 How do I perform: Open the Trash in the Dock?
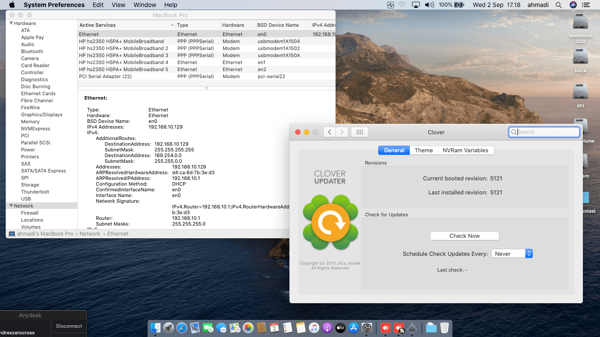click(x=445, y=327)
